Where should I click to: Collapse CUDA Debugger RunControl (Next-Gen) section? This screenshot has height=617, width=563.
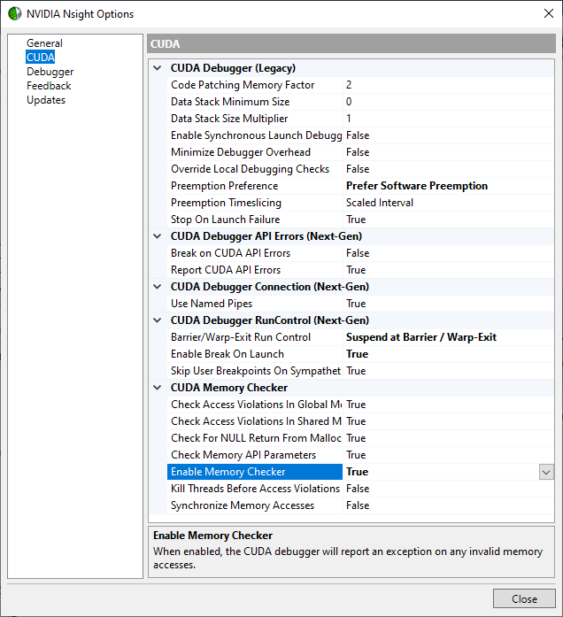158,320
